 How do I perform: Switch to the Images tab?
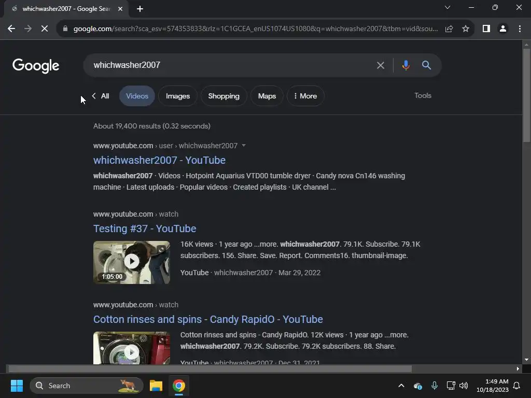[x=178, y=96]
